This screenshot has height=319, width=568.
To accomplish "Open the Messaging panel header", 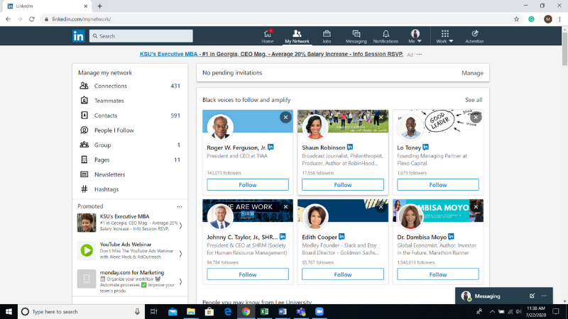I will click(504, 296).
